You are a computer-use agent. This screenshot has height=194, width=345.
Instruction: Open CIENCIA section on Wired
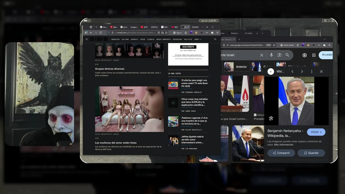click(x=151, y=39)
